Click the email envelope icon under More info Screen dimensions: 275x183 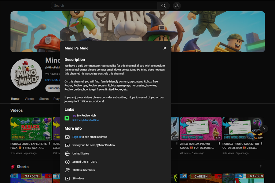point(67,137)
